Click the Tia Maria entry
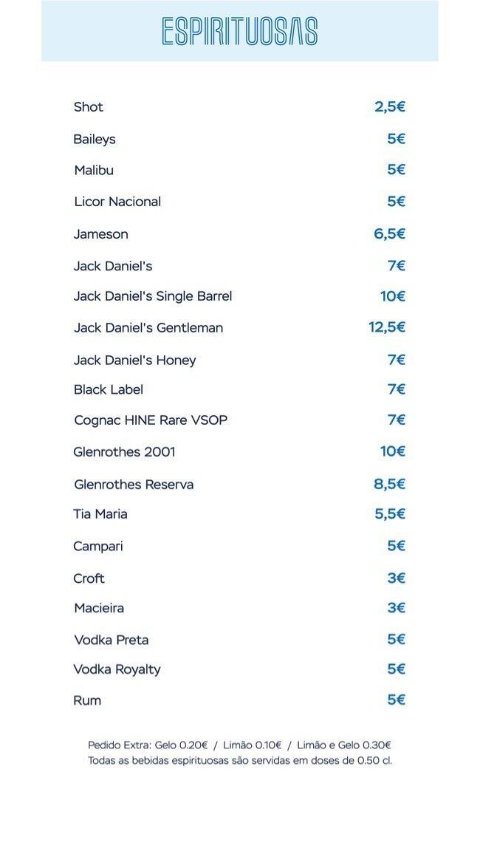480x854 pixels. click(100, 514)
